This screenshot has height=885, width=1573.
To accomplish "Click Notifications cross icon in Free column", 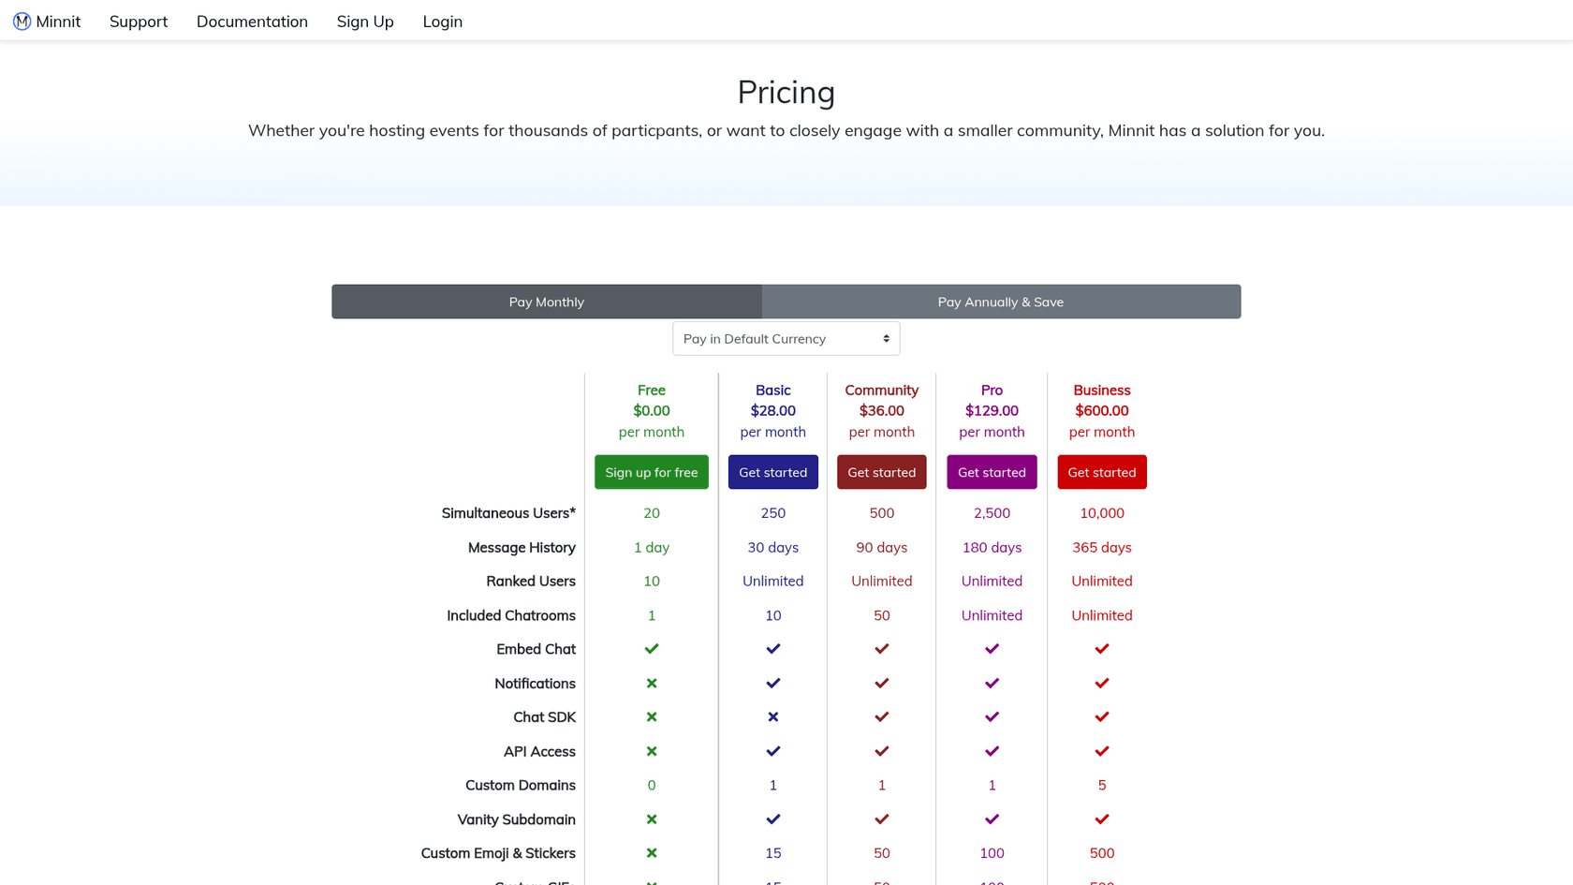I will (652, 684).
